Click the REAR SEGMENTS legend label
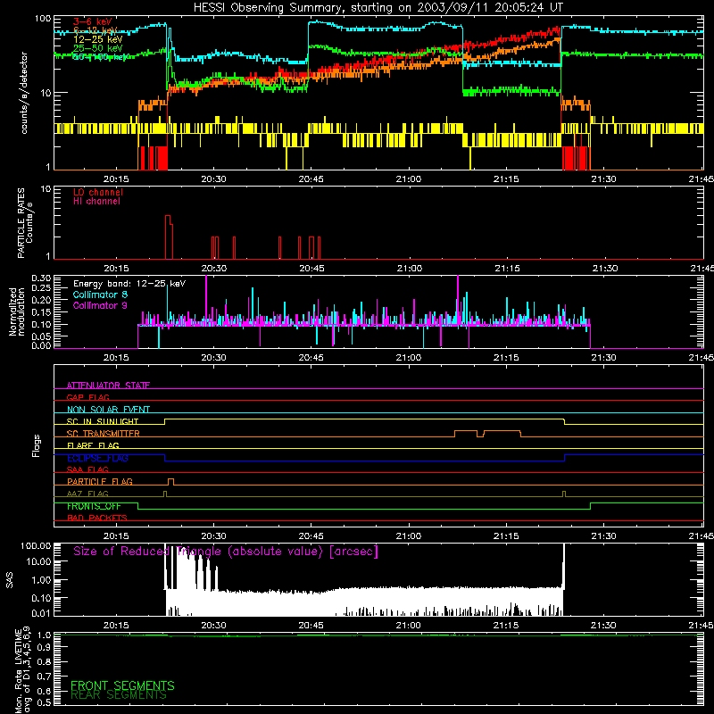 pos(119,695)
